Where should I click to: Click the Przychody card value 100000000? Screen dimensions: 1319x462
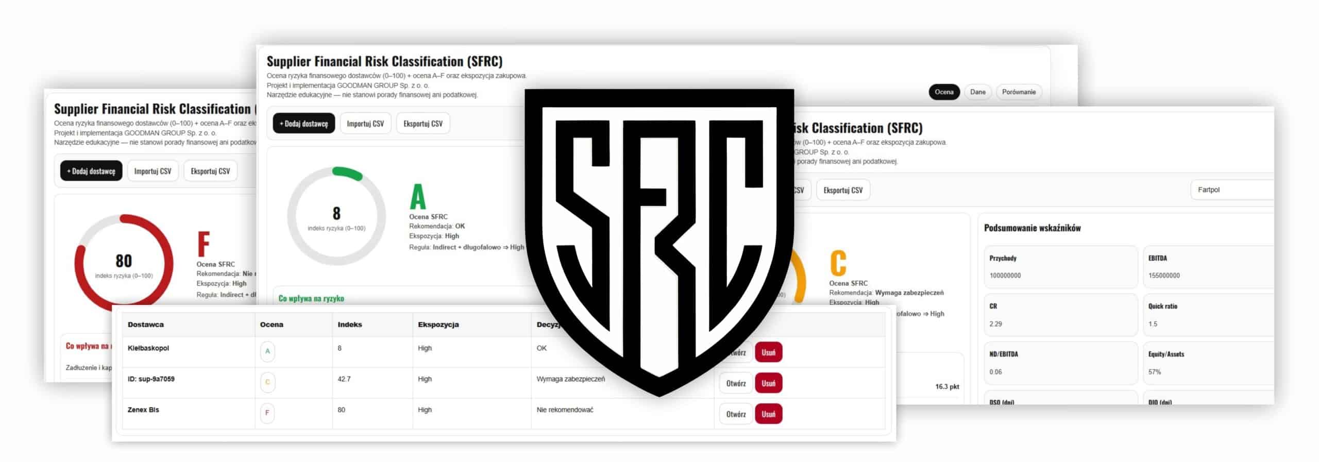tap(1005, 276)
